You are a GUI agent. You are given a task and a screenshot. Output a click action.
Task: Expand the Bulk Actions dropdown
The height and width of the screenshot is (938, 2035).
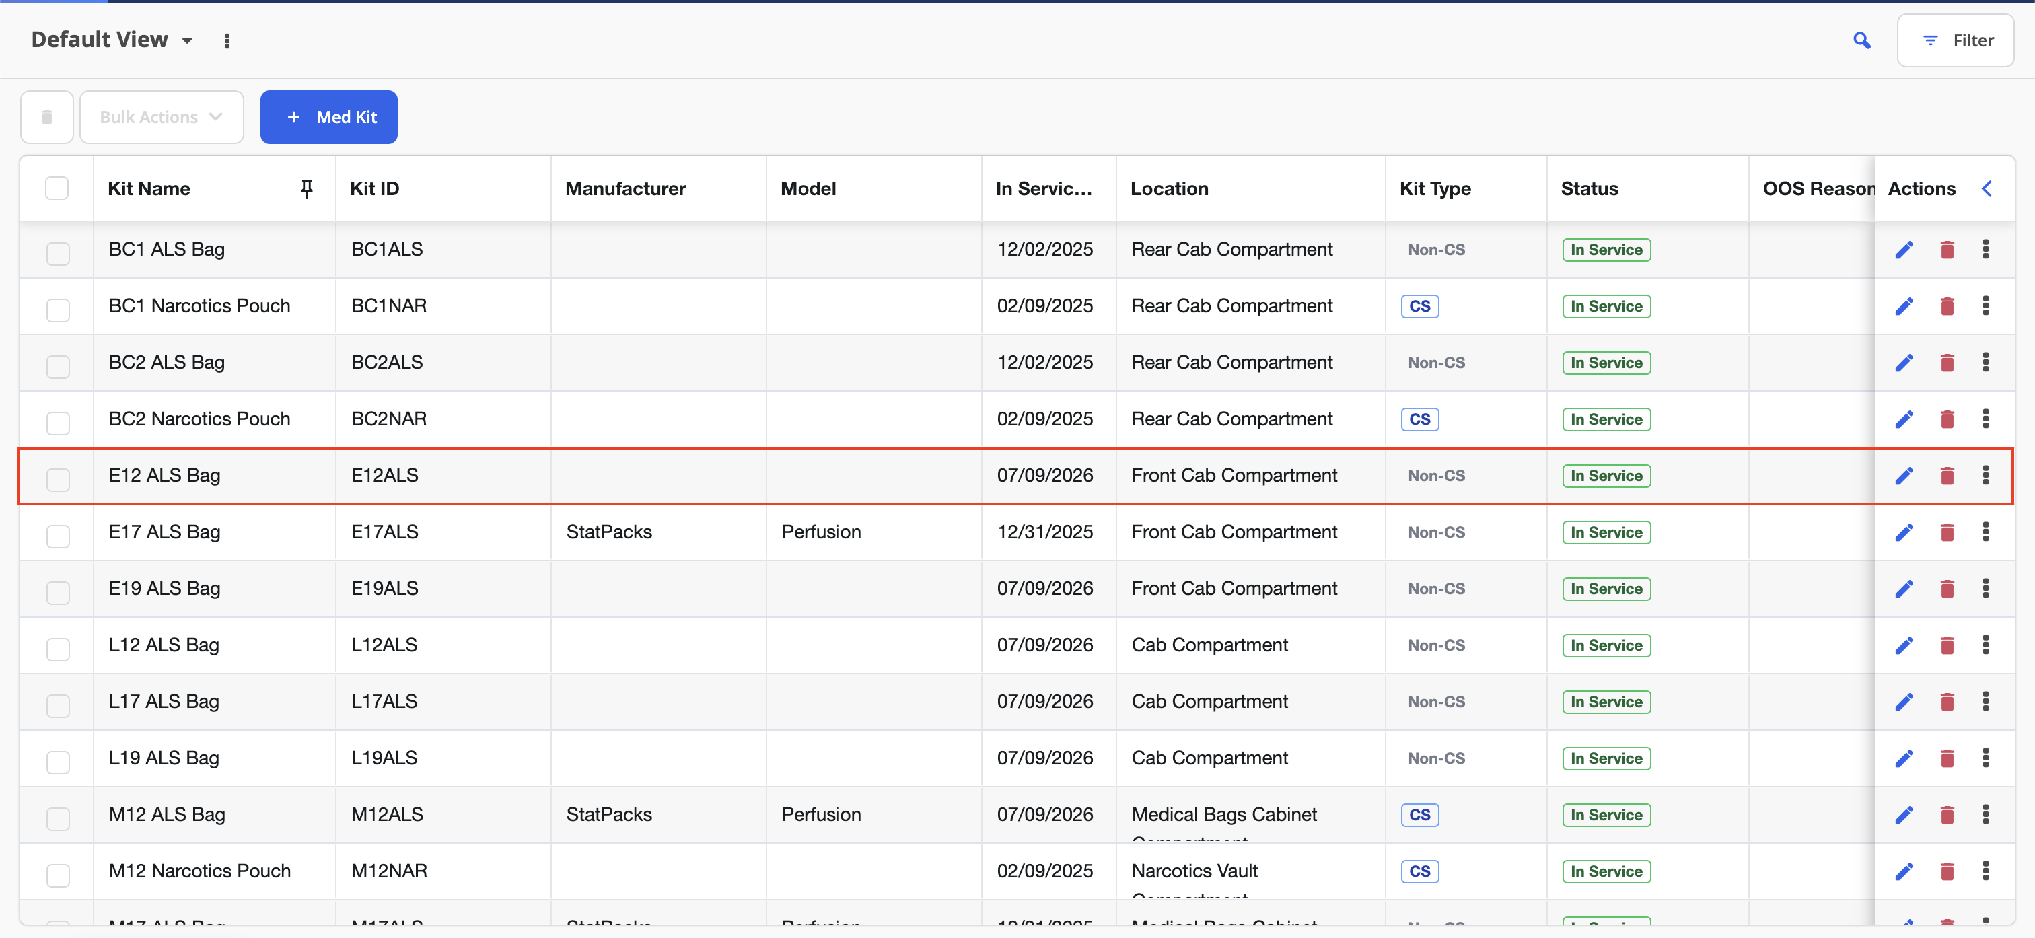tap(161, 117)
